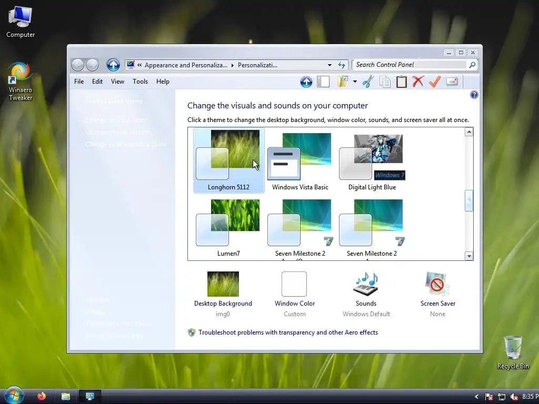The image size is (539, 404).
Task: Open Troubleshoot problems with transparency link
Action: (x=288, y=332)
